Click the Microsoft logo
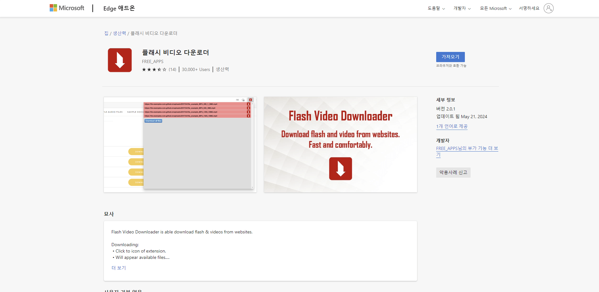The width and height of the screenshot is (599, 292). 67,8
